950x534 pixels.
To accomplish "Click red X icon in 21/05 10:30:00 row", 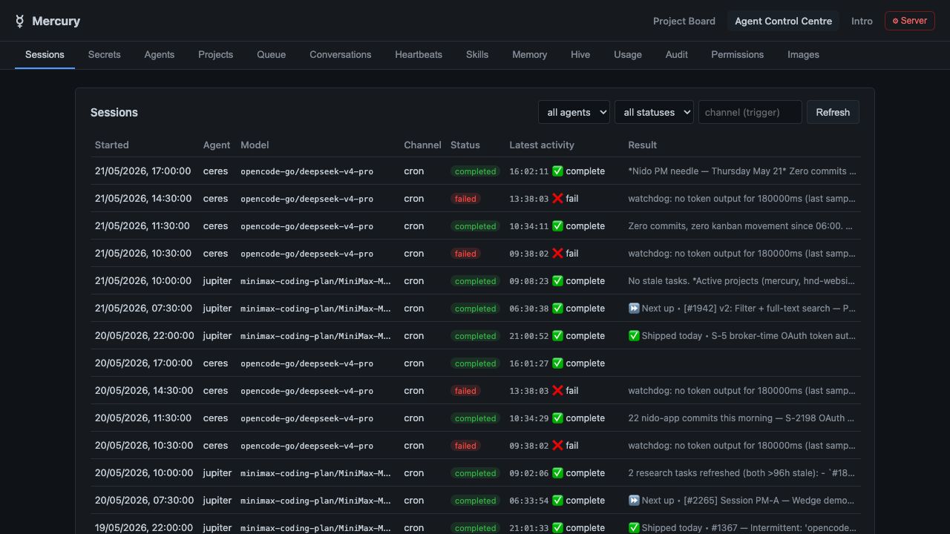I will pyautogui.click(x=557, y=253).
